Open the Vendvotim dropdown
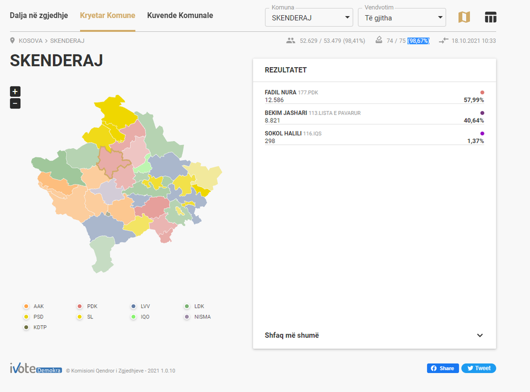 pos(402,17)
